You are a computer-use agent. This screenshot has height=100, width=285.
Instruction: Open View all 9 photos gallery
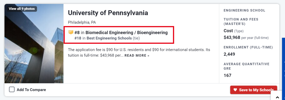[22, 9]
